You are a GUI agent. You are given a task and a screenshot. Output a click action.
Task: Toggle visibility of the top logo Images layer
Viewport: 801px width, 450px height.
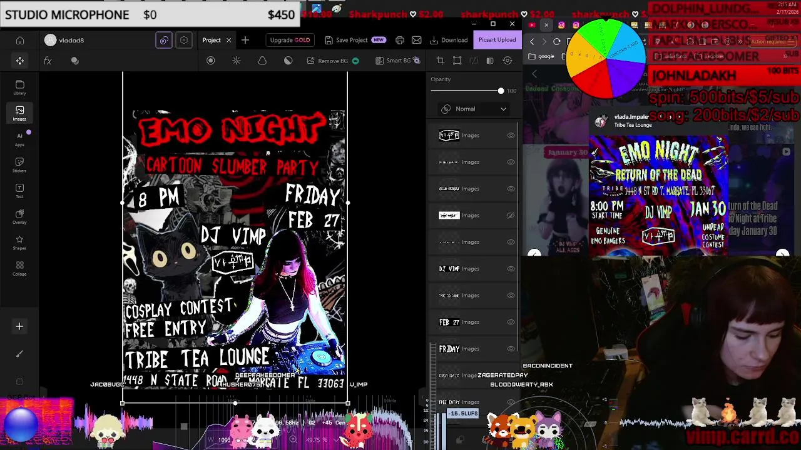click(511, 136)
